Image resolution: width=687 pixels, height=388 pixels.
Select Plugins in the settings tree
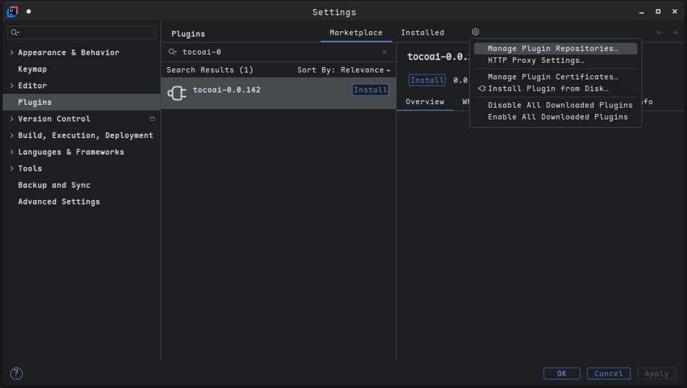pos(82,102)
